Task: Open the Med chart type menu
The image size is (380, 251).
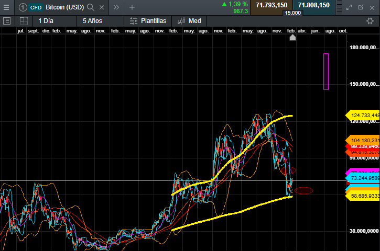Action: pos(189,21)
